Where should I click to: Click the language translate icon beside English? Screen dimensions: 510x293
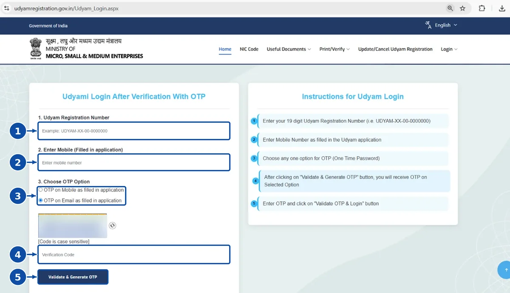click(x=428, y=25)
